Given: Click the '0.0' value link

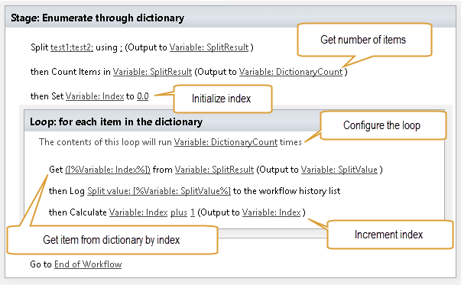Looking at the screenshot, I should (143, 96).
